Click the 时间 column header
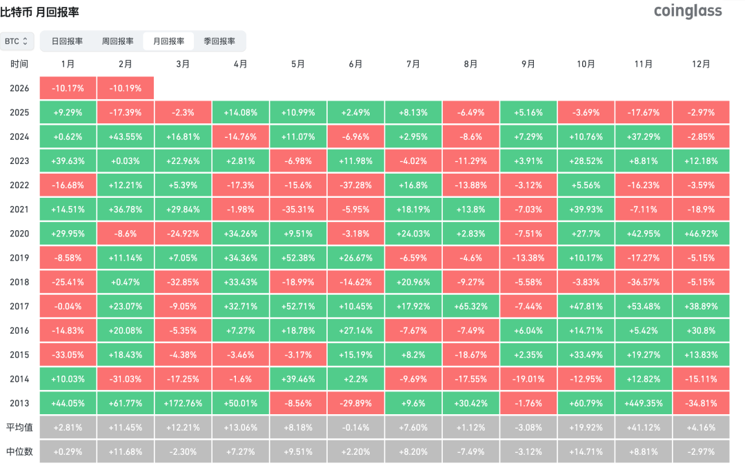Viewport: 745px width, 470px height. point(19,64)
